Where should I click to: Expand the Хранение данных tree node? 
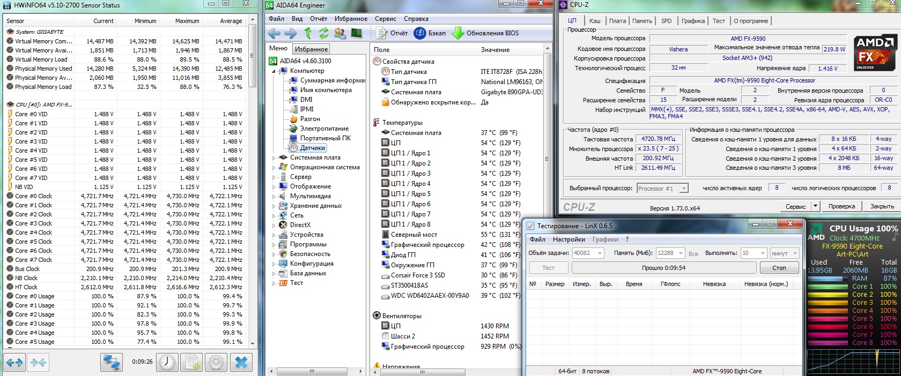[x=274, y=206]
